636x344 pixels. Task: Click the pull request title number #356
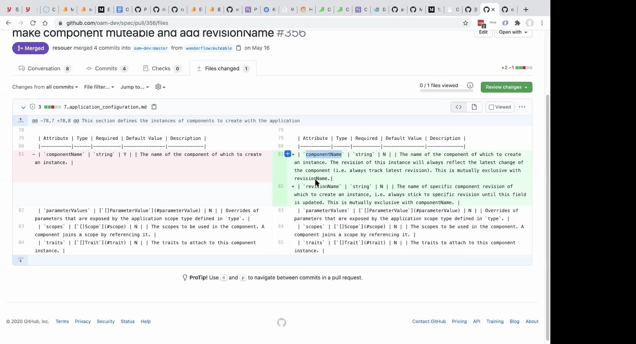tap(291, 33)
